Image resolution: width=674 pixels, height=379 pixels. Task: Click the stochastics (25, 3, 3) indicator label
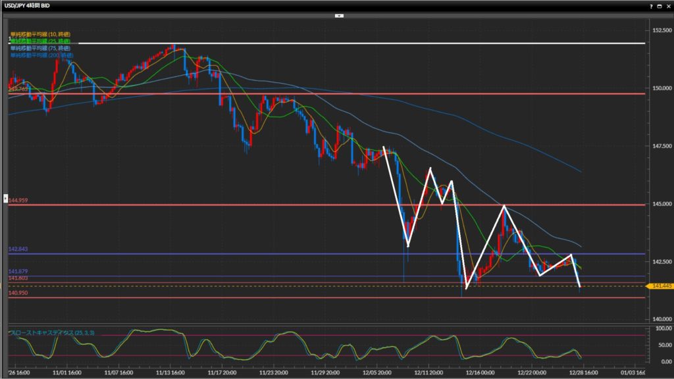click(51, 333)
